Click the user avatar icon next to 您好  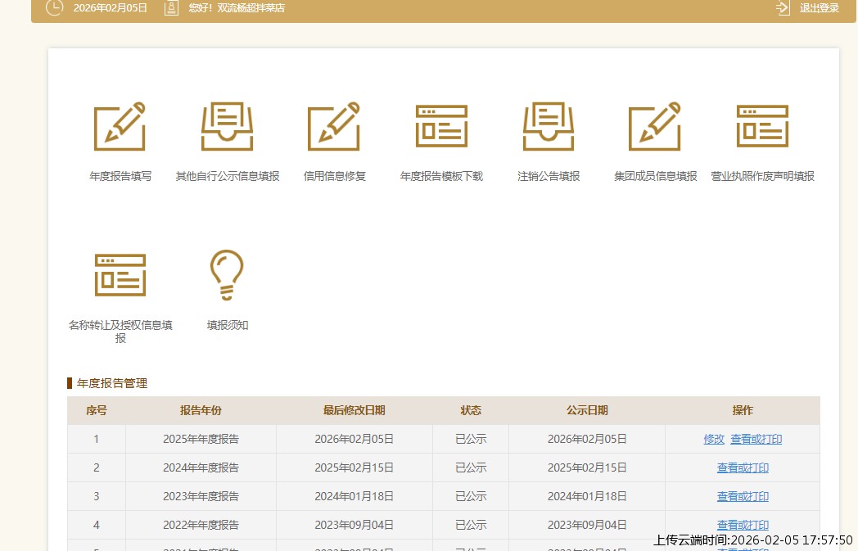[x=171, y=9]
